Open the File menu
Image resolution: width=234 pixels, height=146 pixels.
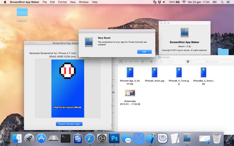coord(45,2)
